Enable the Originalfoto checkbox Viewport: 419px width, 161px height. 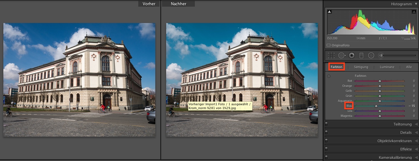point(328,45)
